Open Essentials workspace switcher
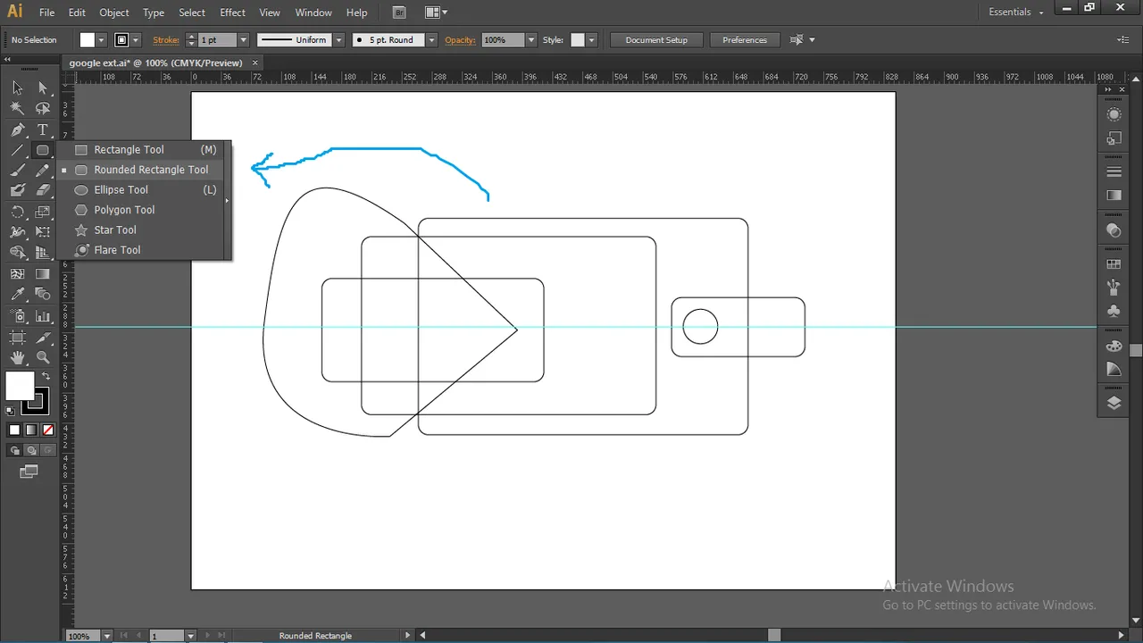Viewport: 1143px width, 643px height. (x=1016, y=13)
